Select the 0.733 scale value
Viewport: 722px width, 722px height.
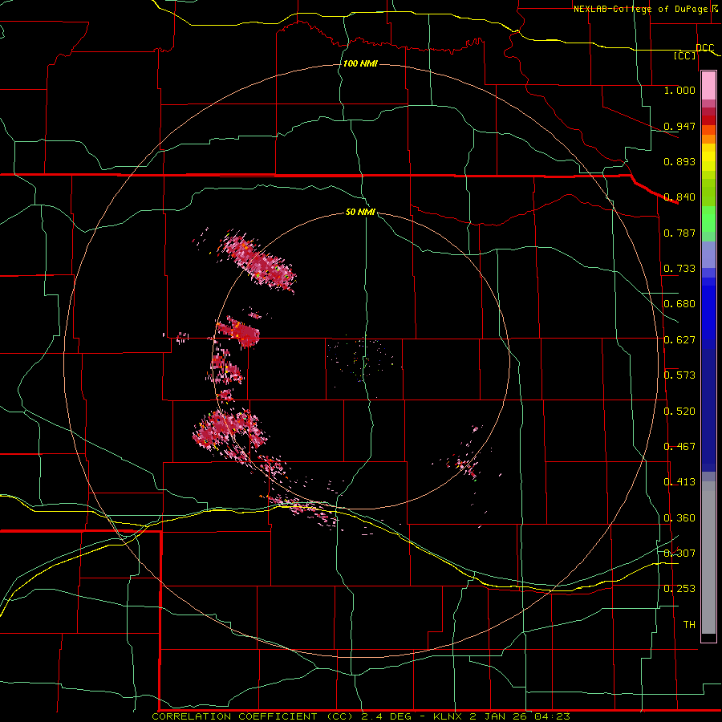tap(679, 269)
